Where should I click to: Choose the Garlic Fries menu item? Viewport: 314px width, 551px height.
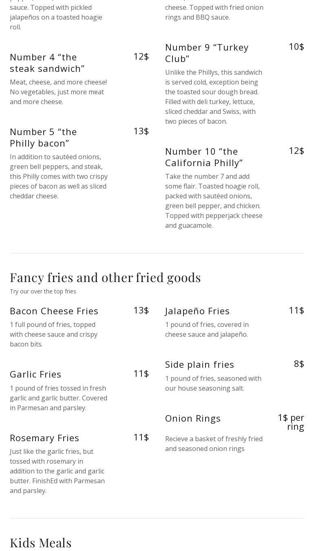pos(35,374)
